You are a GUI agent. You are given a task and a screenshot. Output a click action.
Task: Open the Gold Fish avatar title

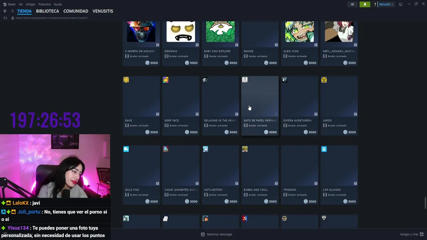point(132,190)
